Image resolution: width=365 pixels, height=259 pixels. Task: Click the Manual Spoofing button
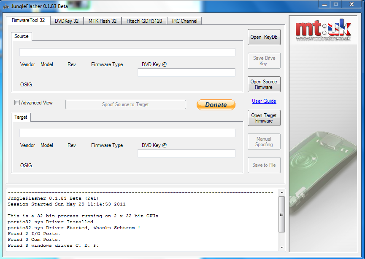coord(264,142)
